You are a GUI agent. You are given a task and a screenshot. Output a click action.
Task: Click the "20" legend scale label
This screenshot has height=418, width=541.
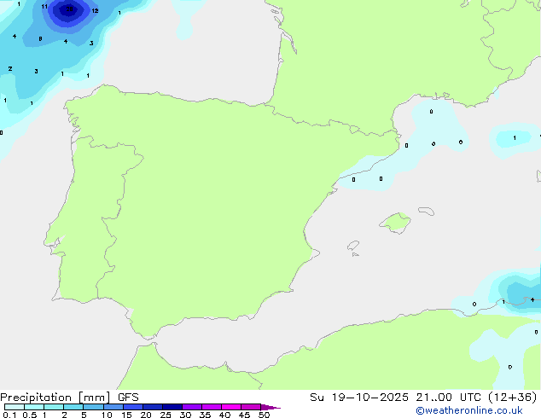(x=146, y=415)
